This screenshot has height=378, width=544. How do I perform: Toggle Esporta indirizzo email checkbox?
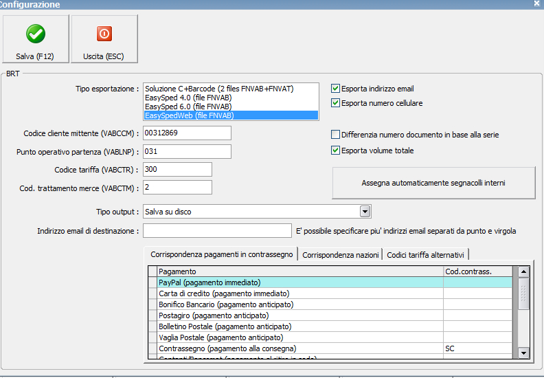tap(335, 89)
